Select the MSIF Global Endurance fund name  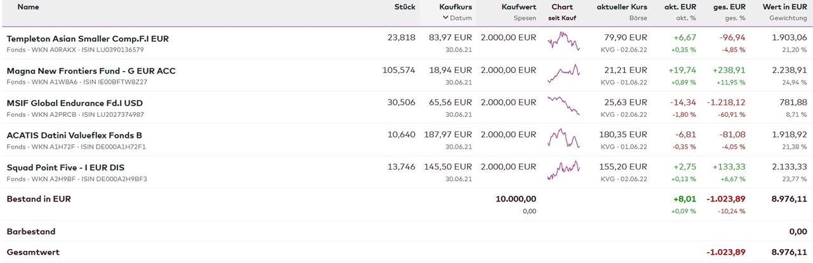tap(74, 103)
